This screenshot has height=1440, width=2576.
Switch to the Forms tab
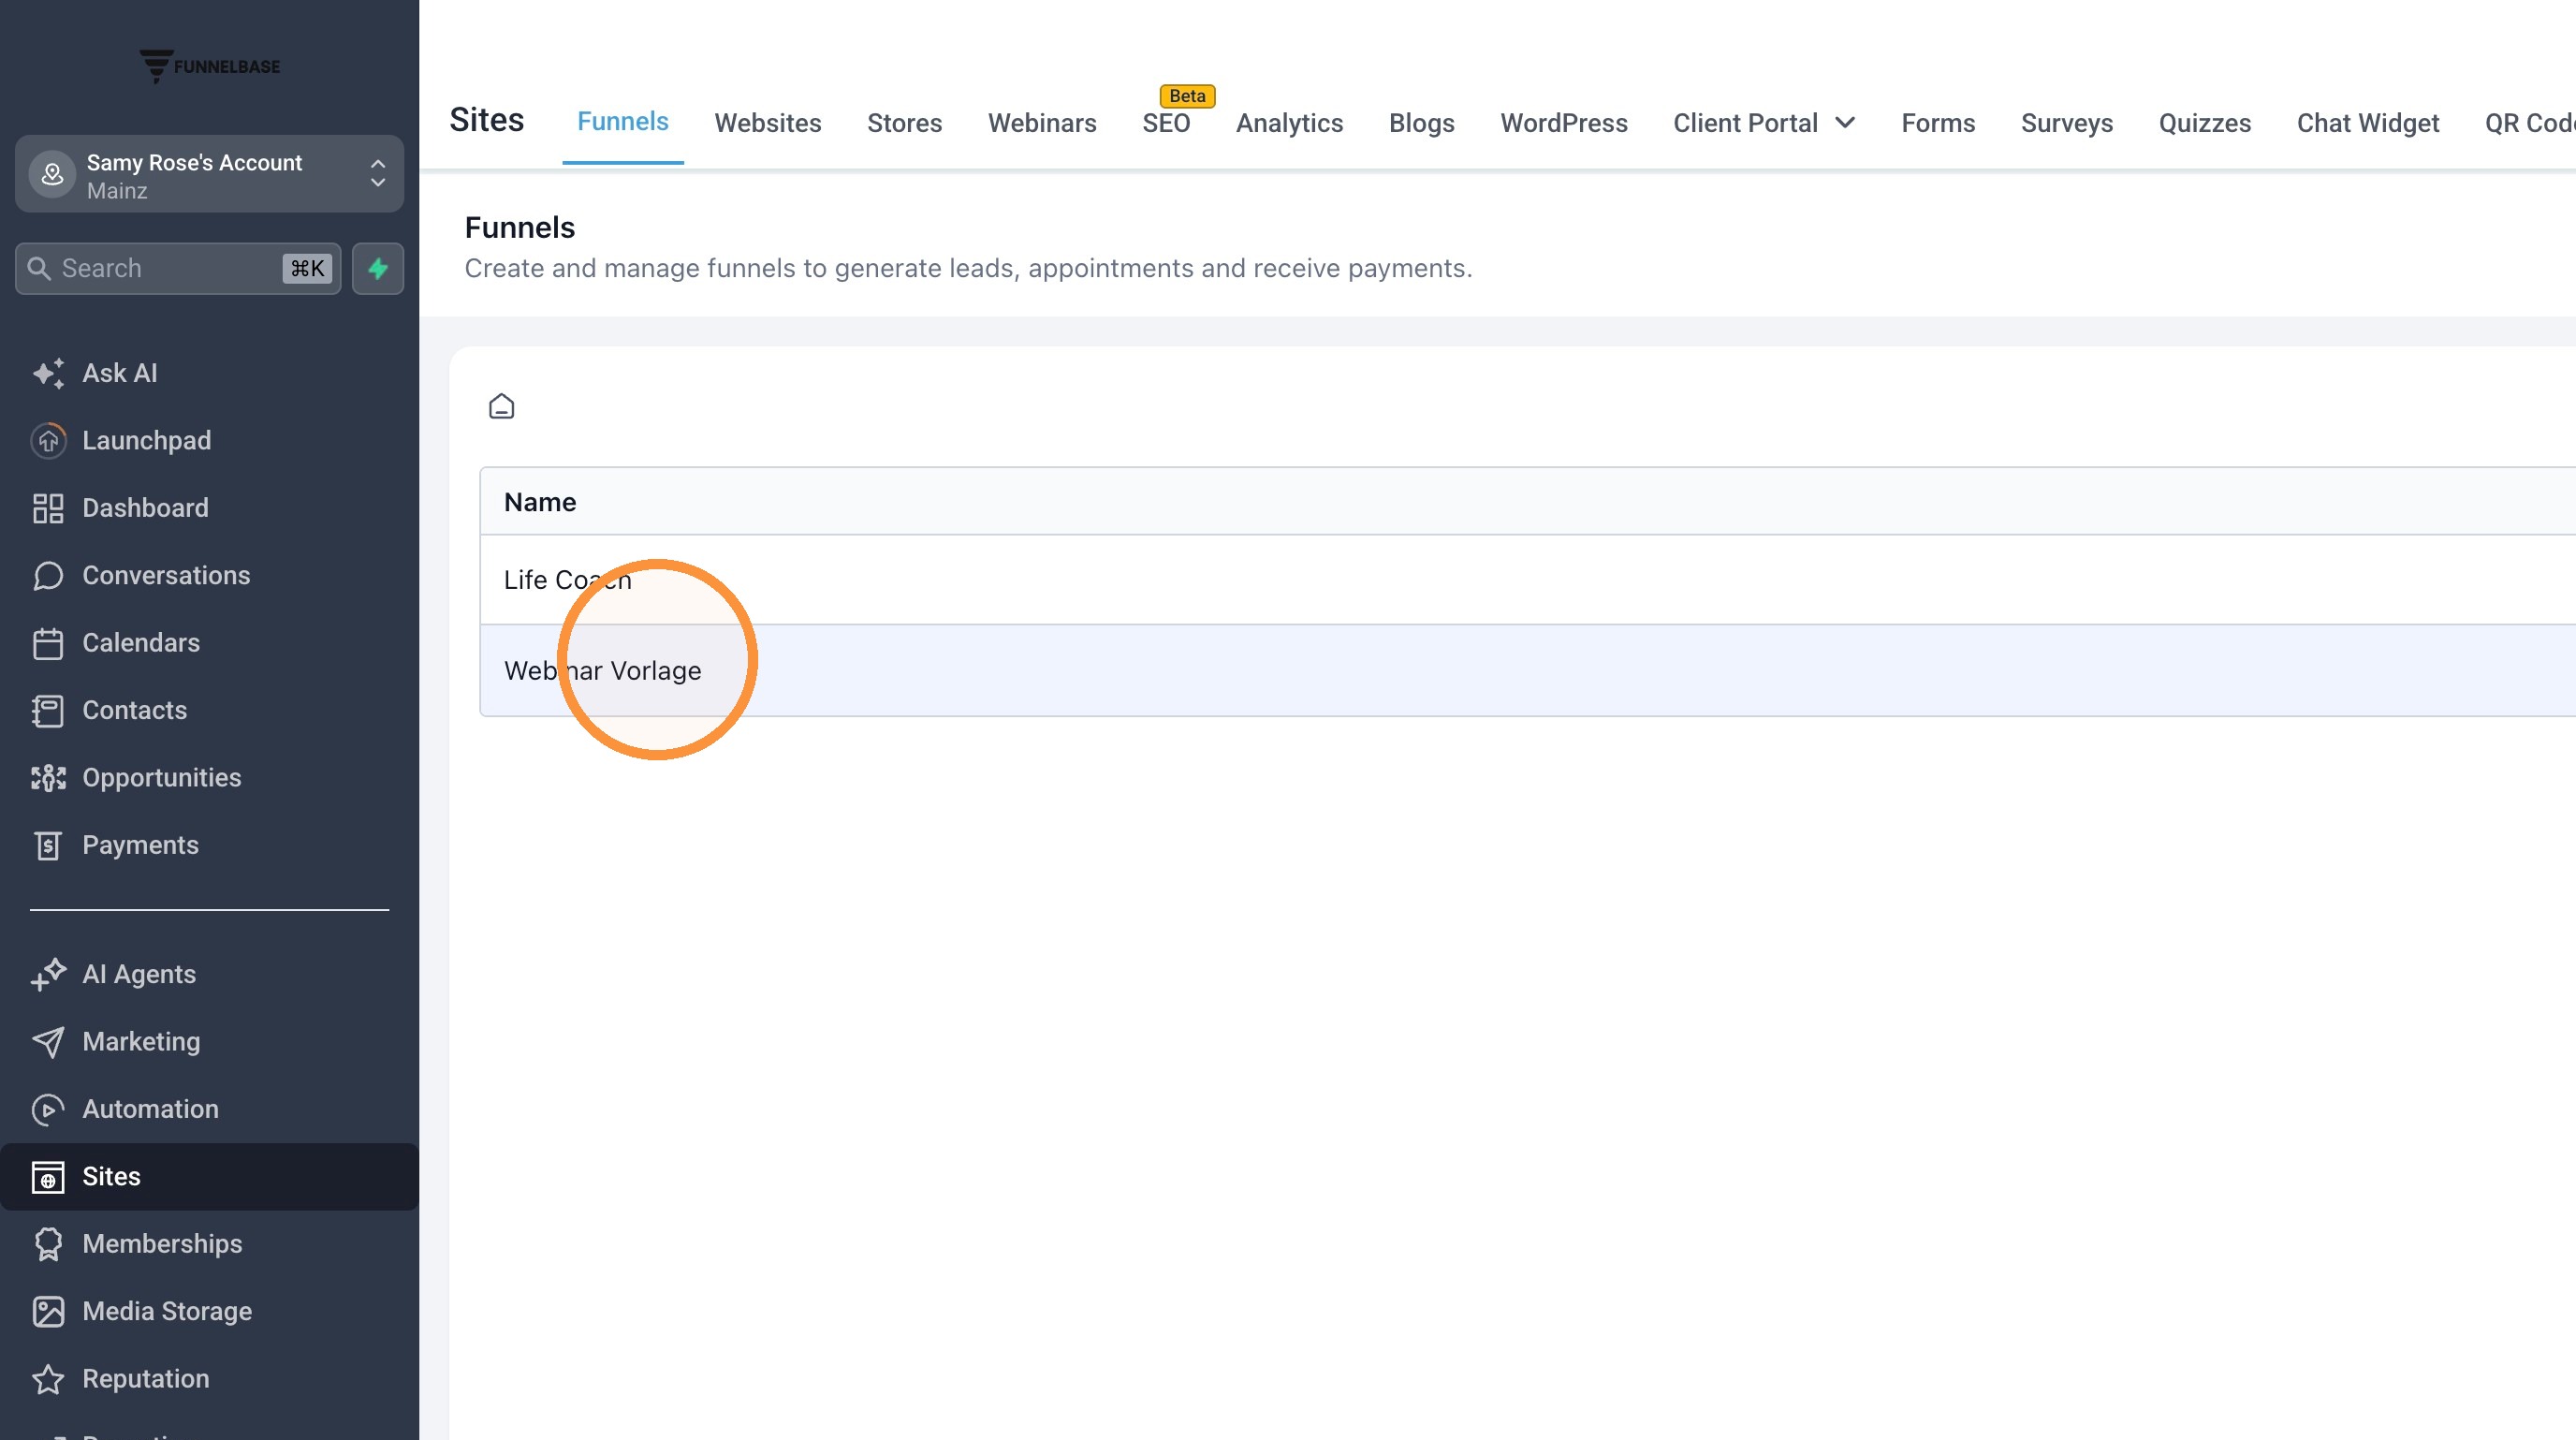point(1938,123)
